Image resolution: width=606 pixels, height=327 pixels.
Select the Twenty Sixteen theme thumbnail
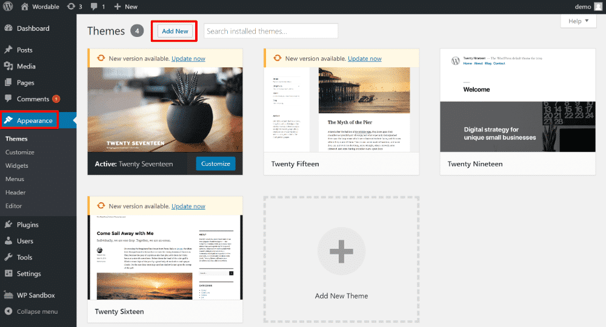[x=165, y=257]
